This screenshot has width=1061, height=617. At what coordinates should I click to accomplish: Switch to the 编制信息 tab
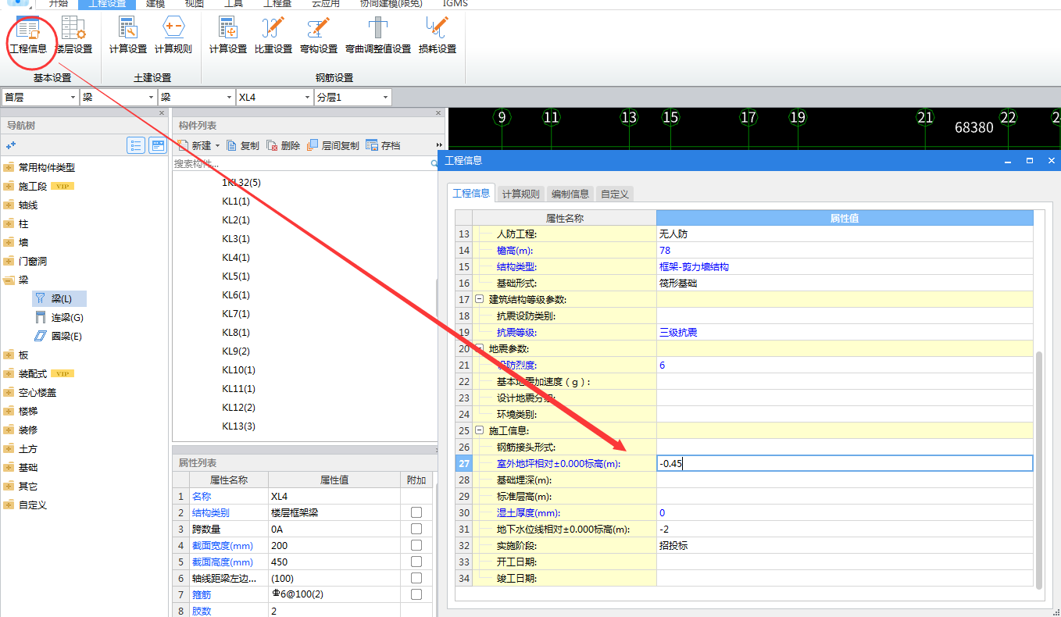coord(570,194)
